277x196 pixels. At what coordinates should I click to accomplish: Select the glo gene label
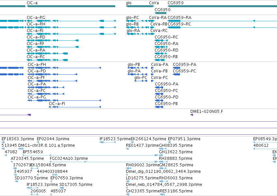pos(129,3)
